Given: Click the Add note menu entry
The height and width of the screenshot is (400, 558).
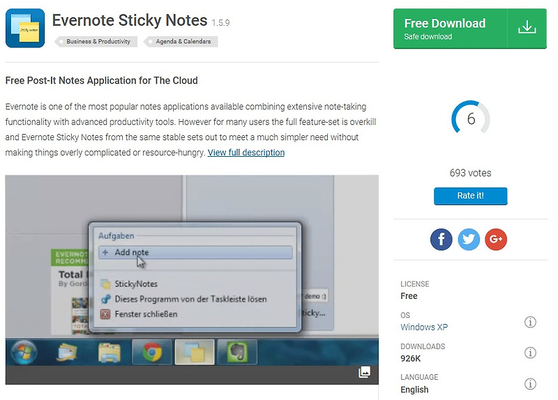Looking at the screenshot, I should (x=195, y=252).
